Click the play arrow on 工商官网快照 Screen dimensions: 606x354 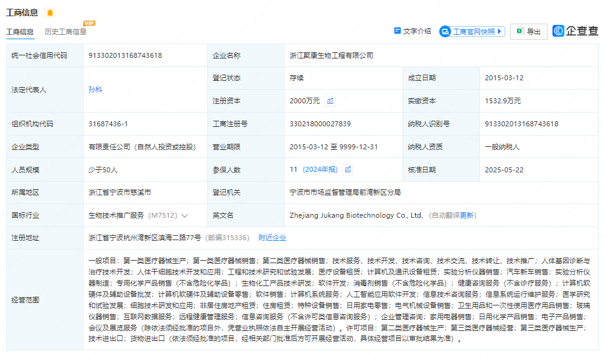point(500,31)
